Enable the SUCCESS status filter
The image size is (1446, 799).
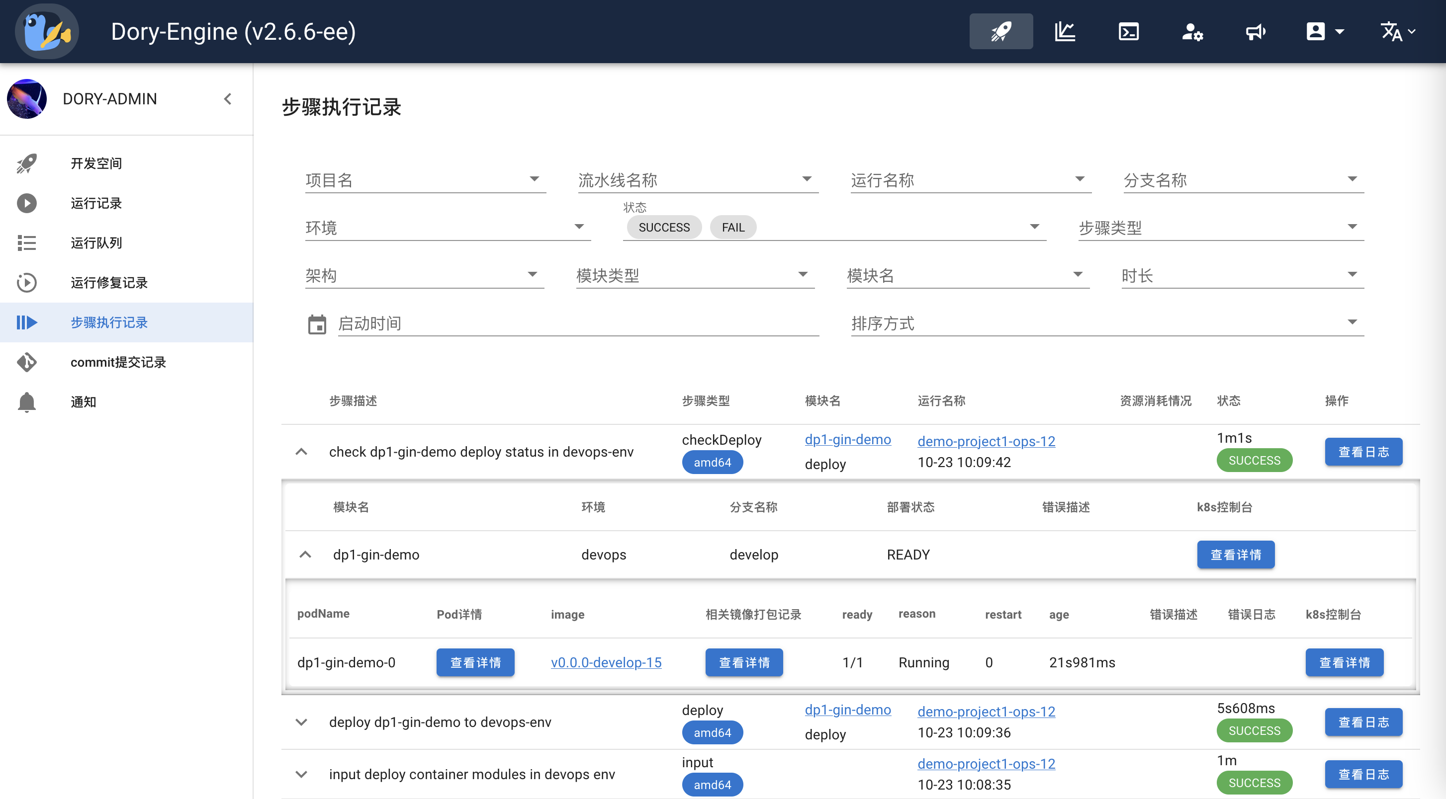tap(663, 227)
